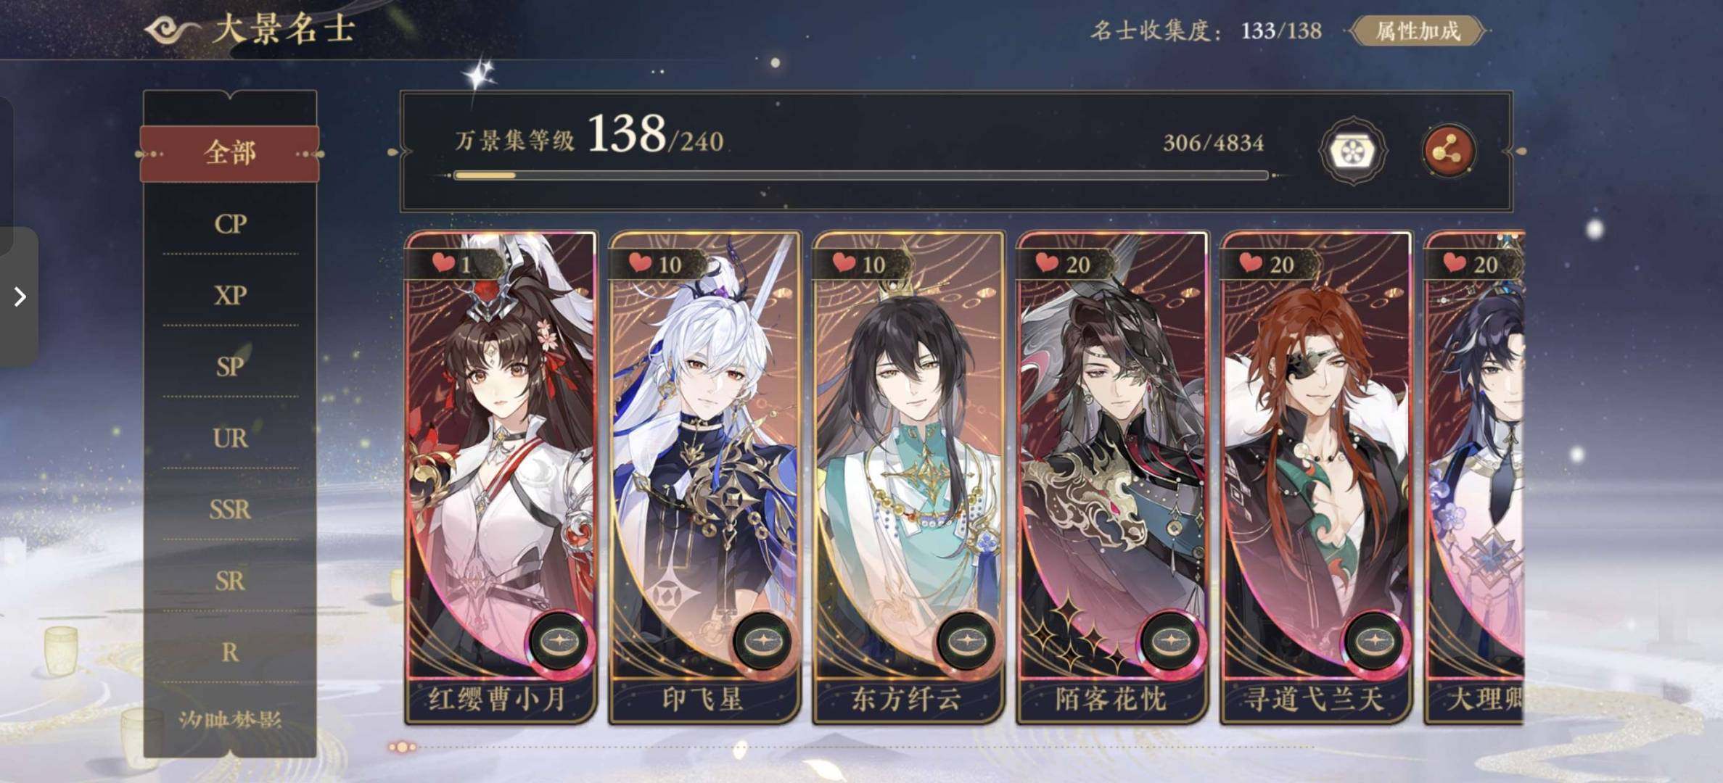This screenshot has width=1723, height=783.
Task: Expand the left edge arrow panel
Action: (19, 296)
